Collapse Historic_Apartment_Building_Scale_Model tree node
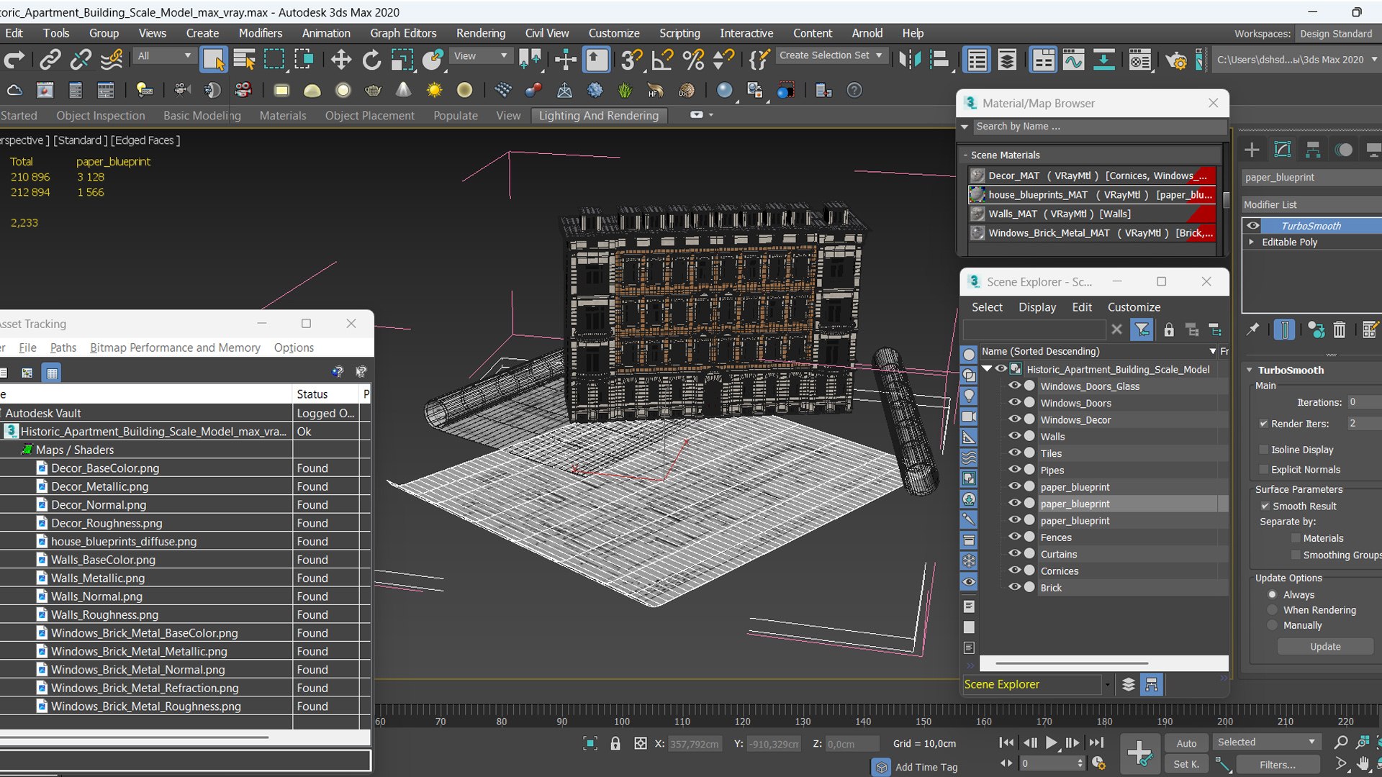The height and width of the screenshot is (777, 1382). [987, 369]
